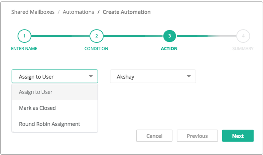Choose Mark as Closed option
This screenshot has width=263, height=155.
(x=55, y=108)
